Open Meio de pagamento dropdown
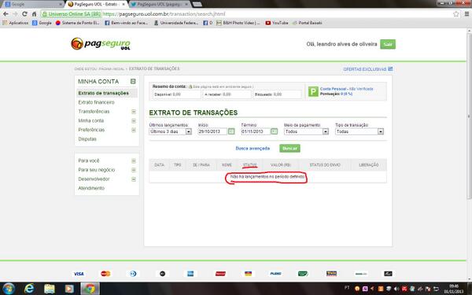Viewport: 472px width, 295px height. tap(306, 131)
